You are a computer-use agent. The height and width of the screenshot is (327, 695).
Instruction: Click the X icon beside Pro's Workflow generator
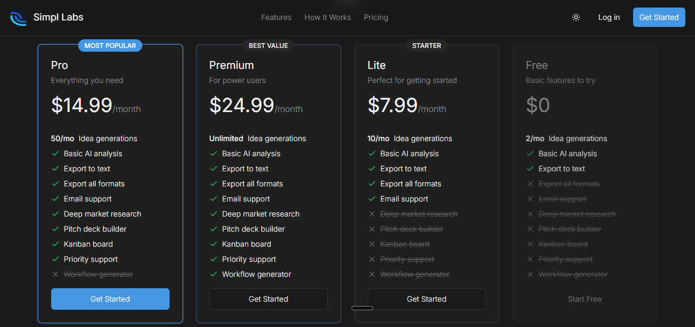click(x=54, y=274)
